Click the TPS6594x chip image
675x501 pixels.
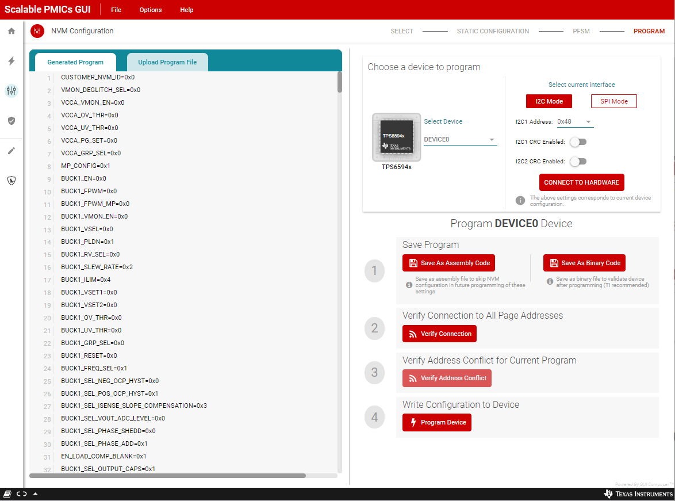[x=396, y=137]
